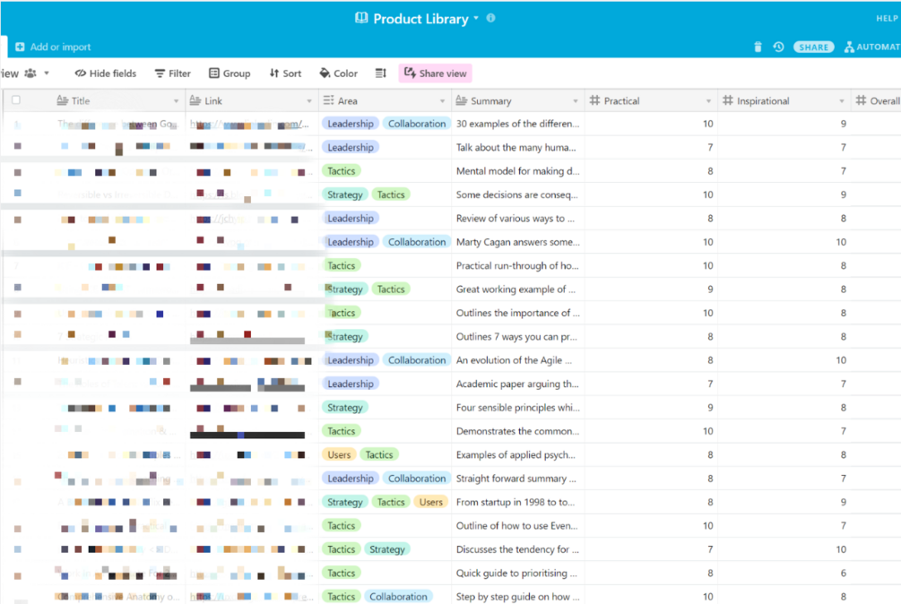Click the Summary column text-type icon
Image resolution: width=901 pixels, height=604 pixels.
461,100
